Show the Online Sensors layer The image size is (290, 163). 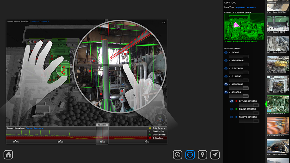232,109
